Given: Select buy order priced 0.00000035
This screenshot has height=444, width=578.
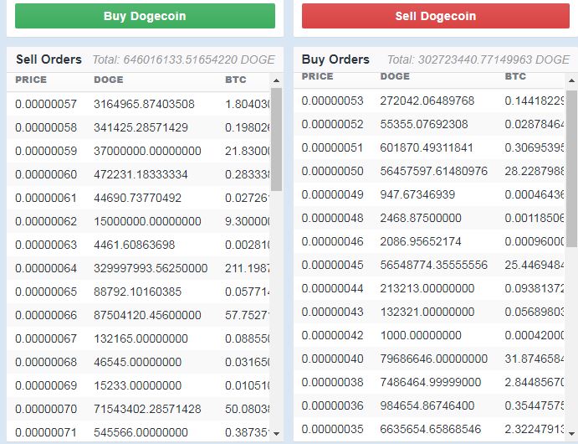Looking at the screenshot, I should tap(429, 429).
